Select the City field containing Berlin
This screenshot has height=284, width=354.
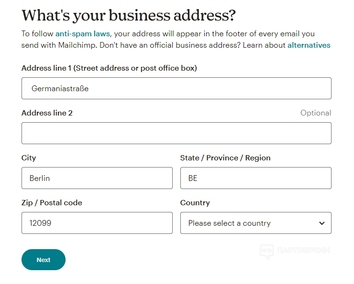pyautogui.click(x=97, y=178)
